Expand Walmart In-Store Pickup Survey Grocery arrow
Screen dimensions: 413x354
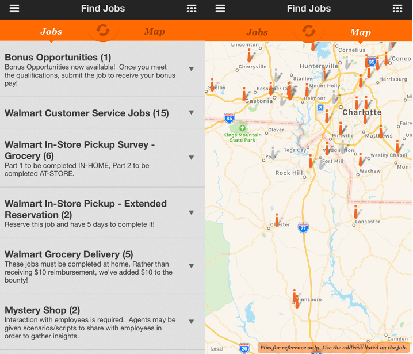click(192, 158)
